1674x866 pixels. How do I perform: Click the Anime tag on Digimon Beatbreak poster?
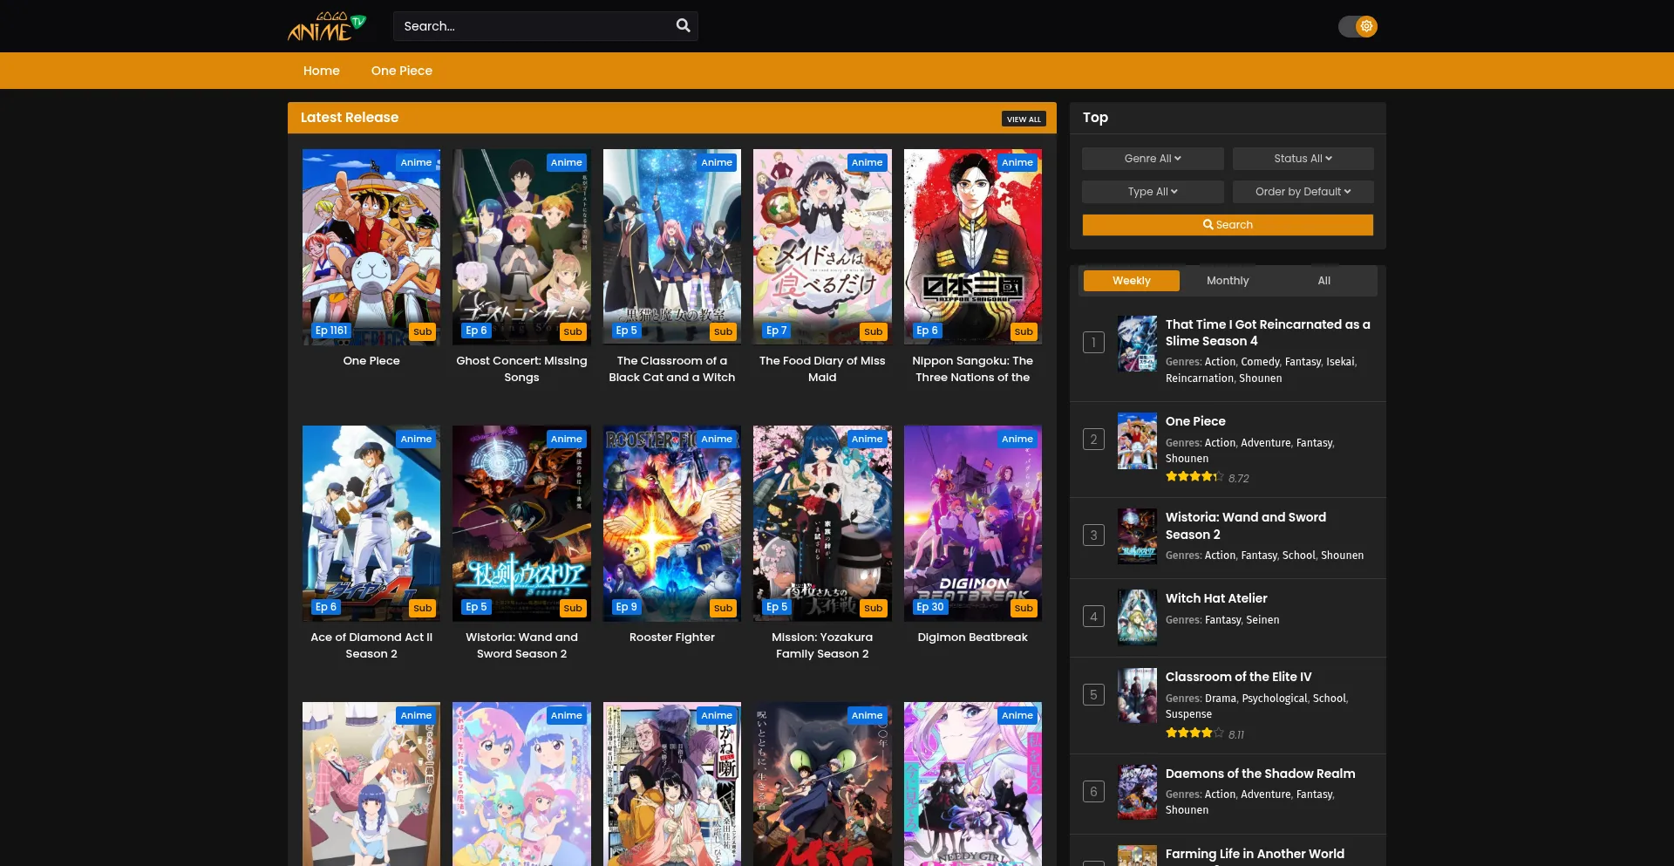(1017, 439)
